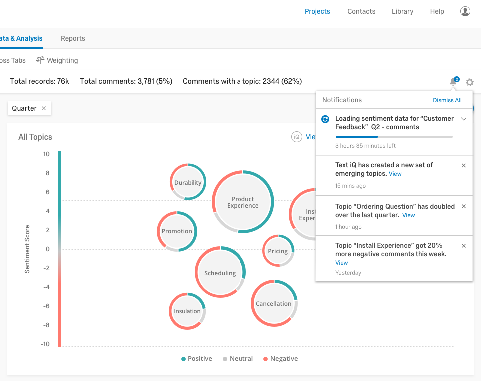View the Install Experience negative comments alert
The width and height of the screenshot is (481, 381).
pyautogui.click(x=341, y=263)
